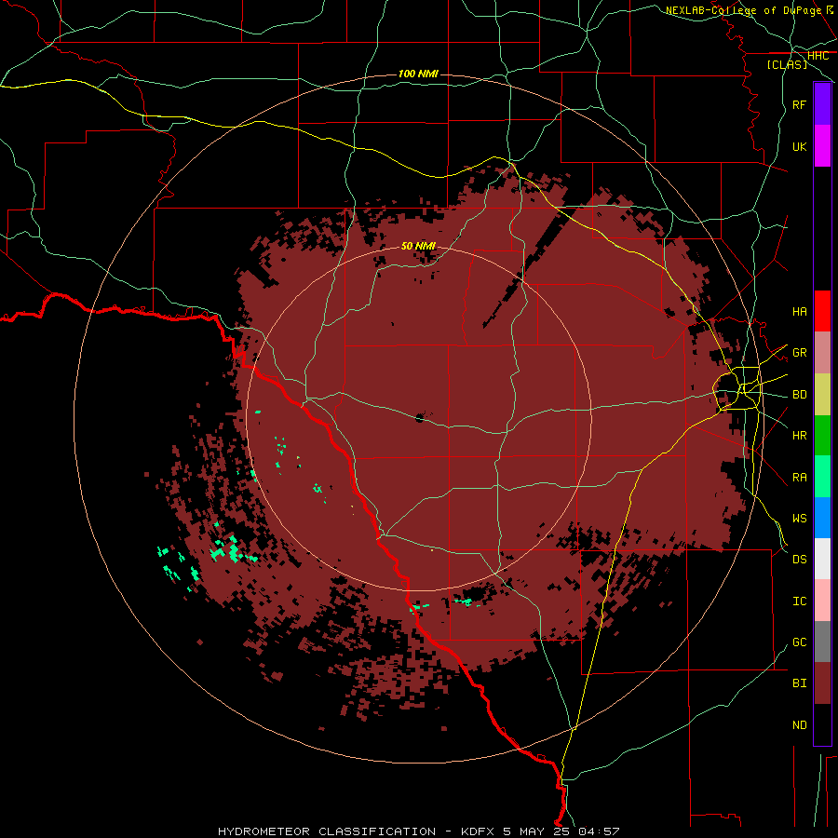Click the 'BI' legend label

pyautogui.click(x=799, y=683)
